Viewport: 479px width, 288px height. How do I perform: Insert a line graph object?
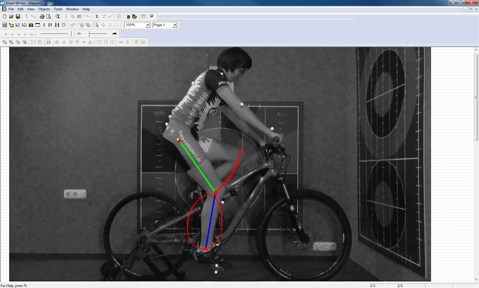pos(18,25)
